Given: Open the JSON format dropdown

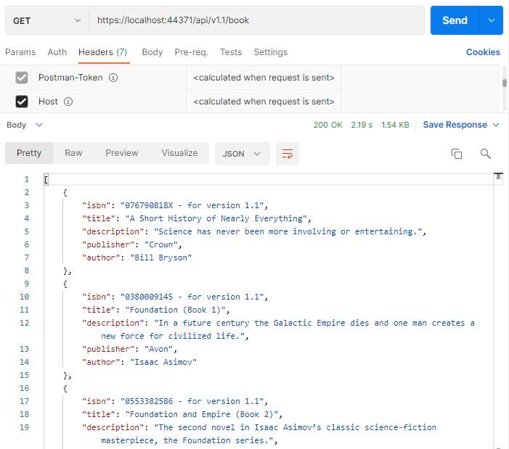Looking at the screenshot, I should coord(243,154).
